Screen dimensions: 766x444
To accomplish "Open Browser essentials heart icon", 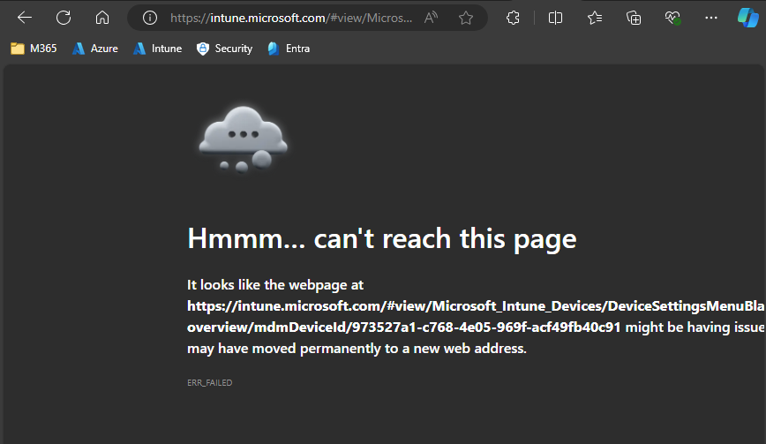I will point(672,18).
